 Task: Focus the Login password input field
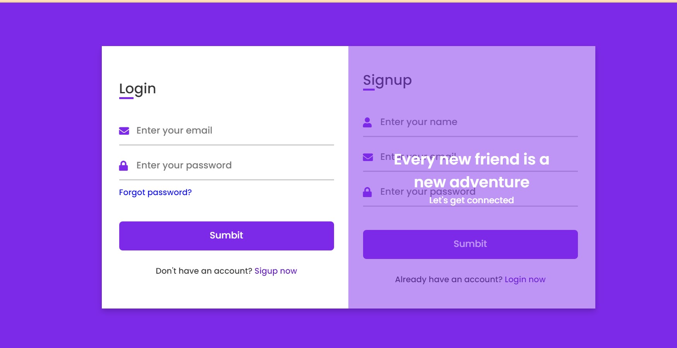click(x=226, y=166)
